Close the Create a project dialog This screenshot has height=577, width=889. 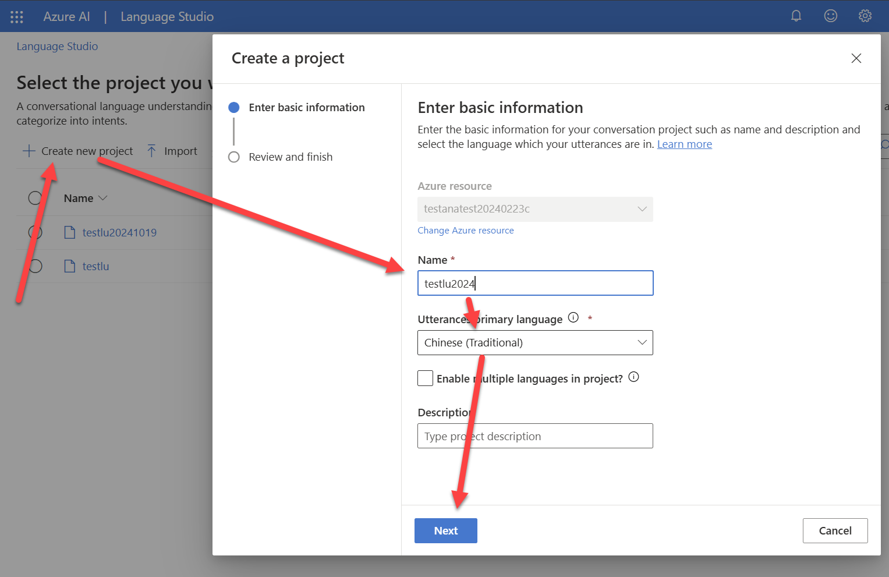(856, 58)
